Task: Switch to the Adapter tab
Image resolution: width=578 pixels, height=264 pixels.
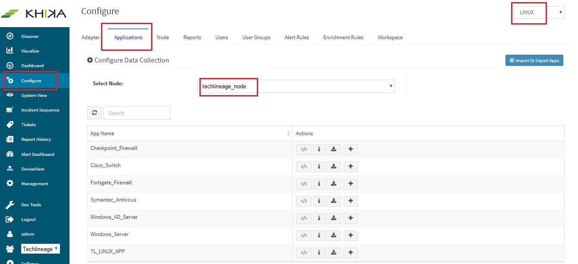Action: [x=91, y=37]
